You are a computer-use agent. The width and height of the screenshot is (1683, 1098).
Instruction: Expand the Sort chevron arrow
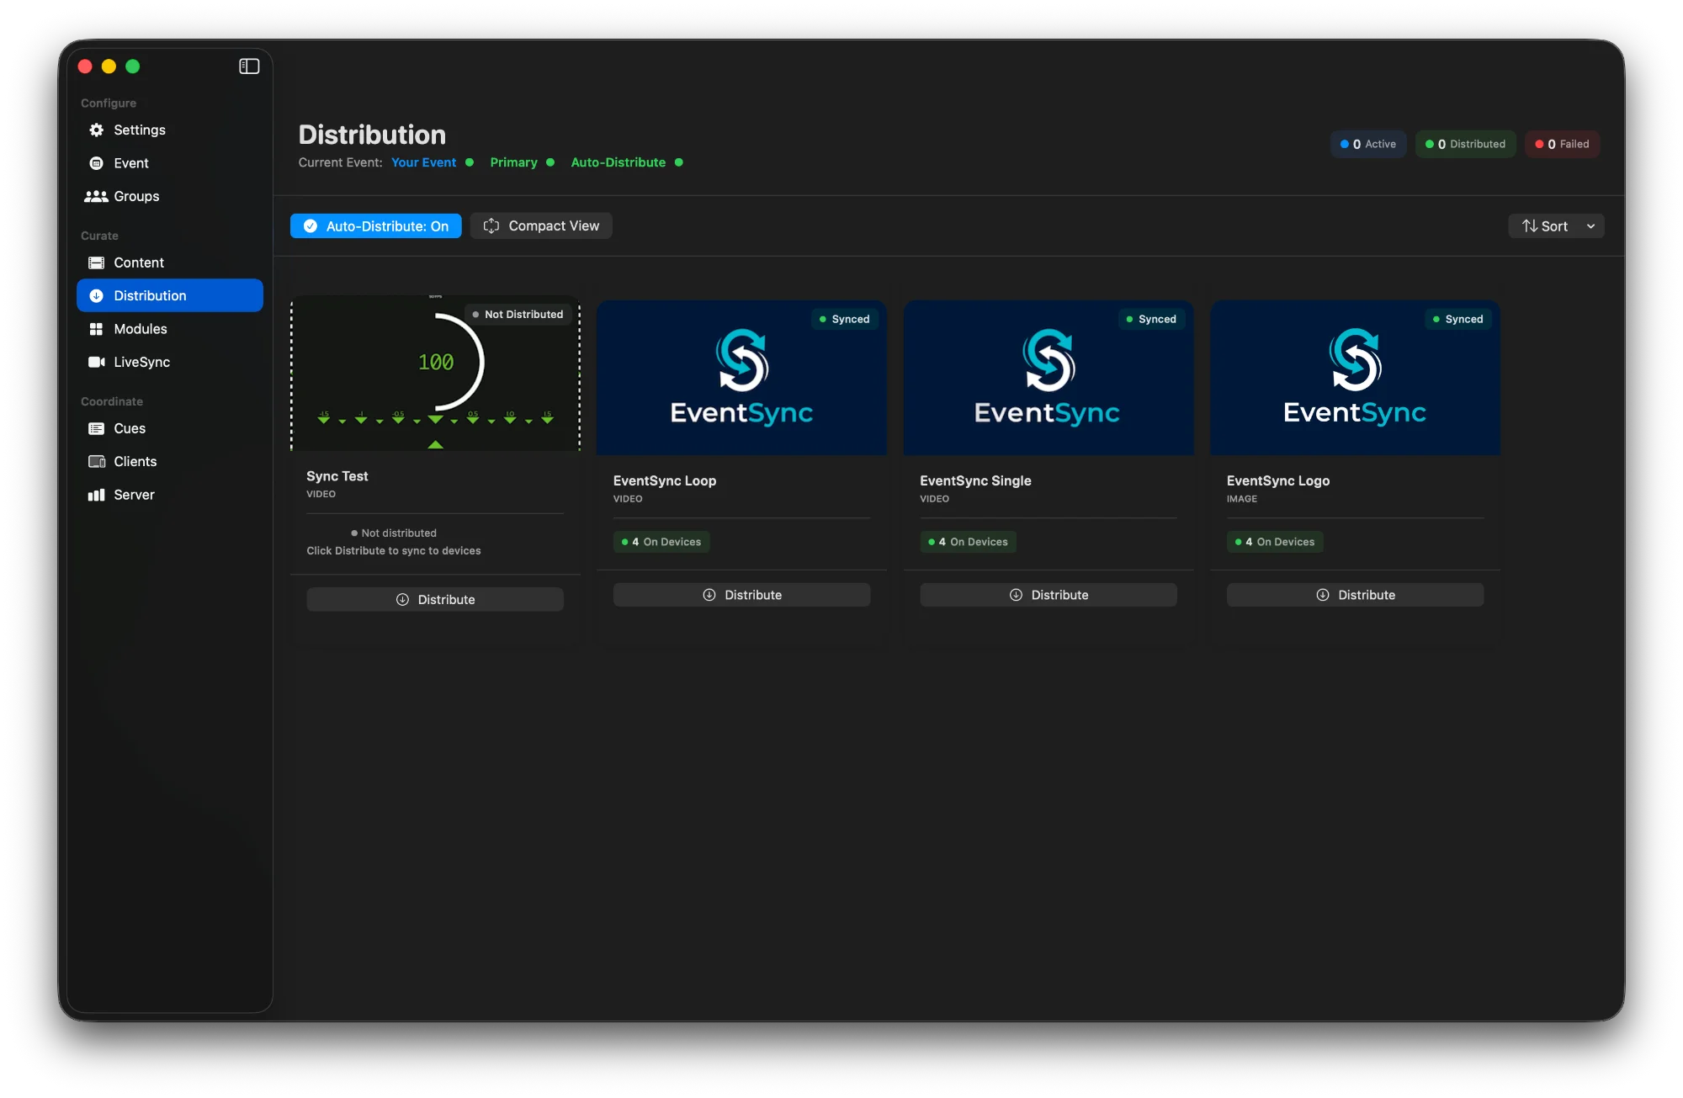tap(1590, 226)
